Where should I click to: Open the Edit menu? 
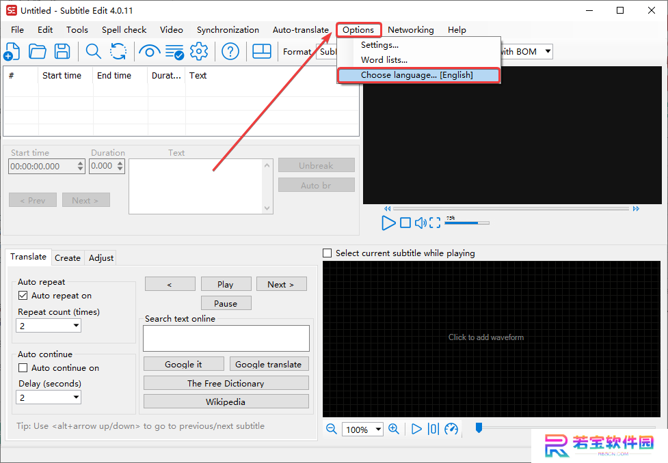(x=45, y=30)
